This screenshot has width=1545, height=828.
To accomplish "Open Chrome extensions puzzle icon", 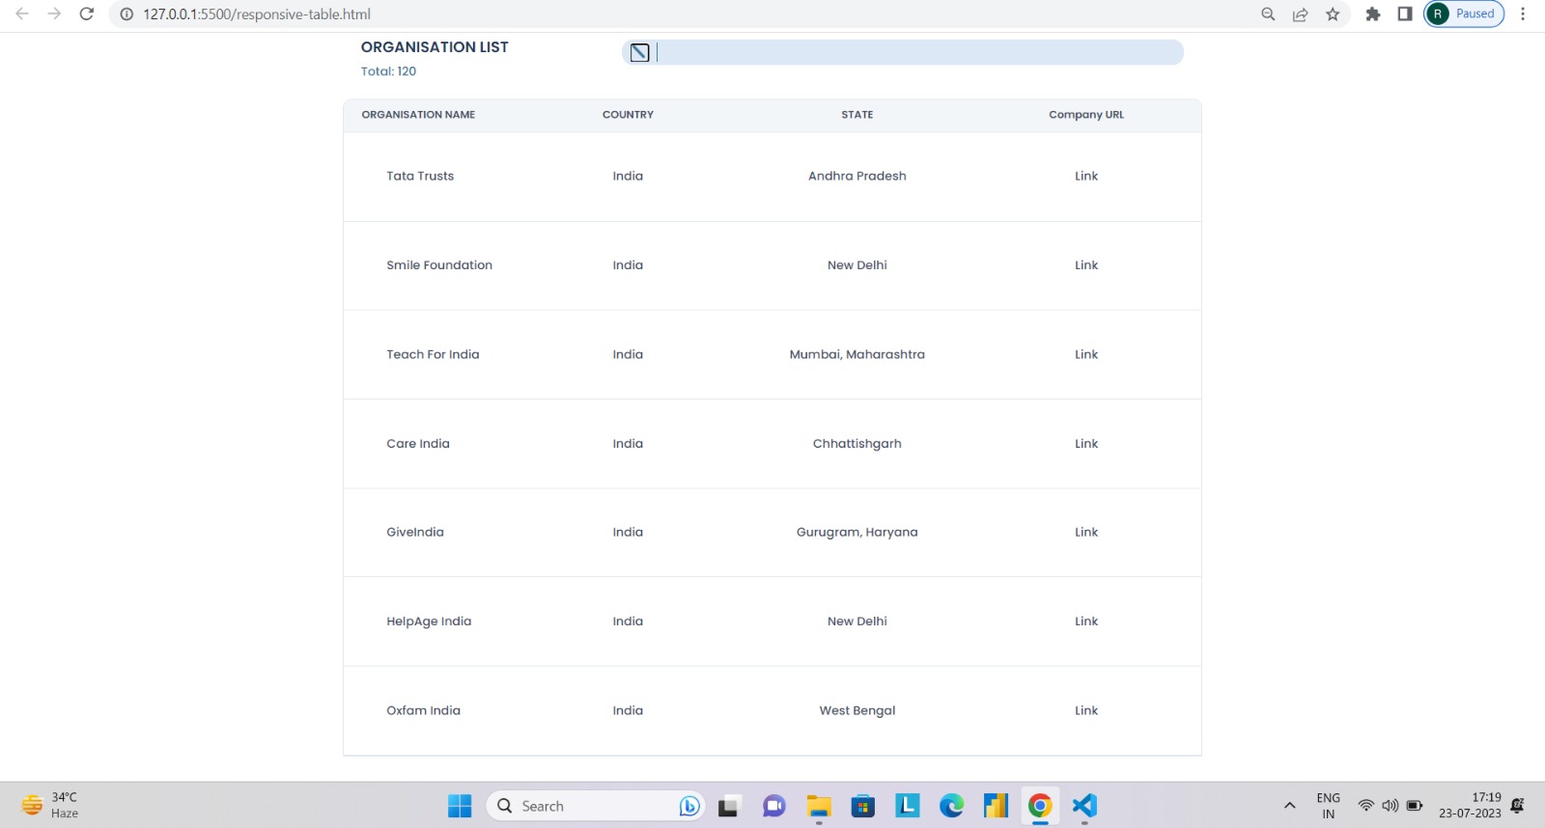I will coord(1373,14).
